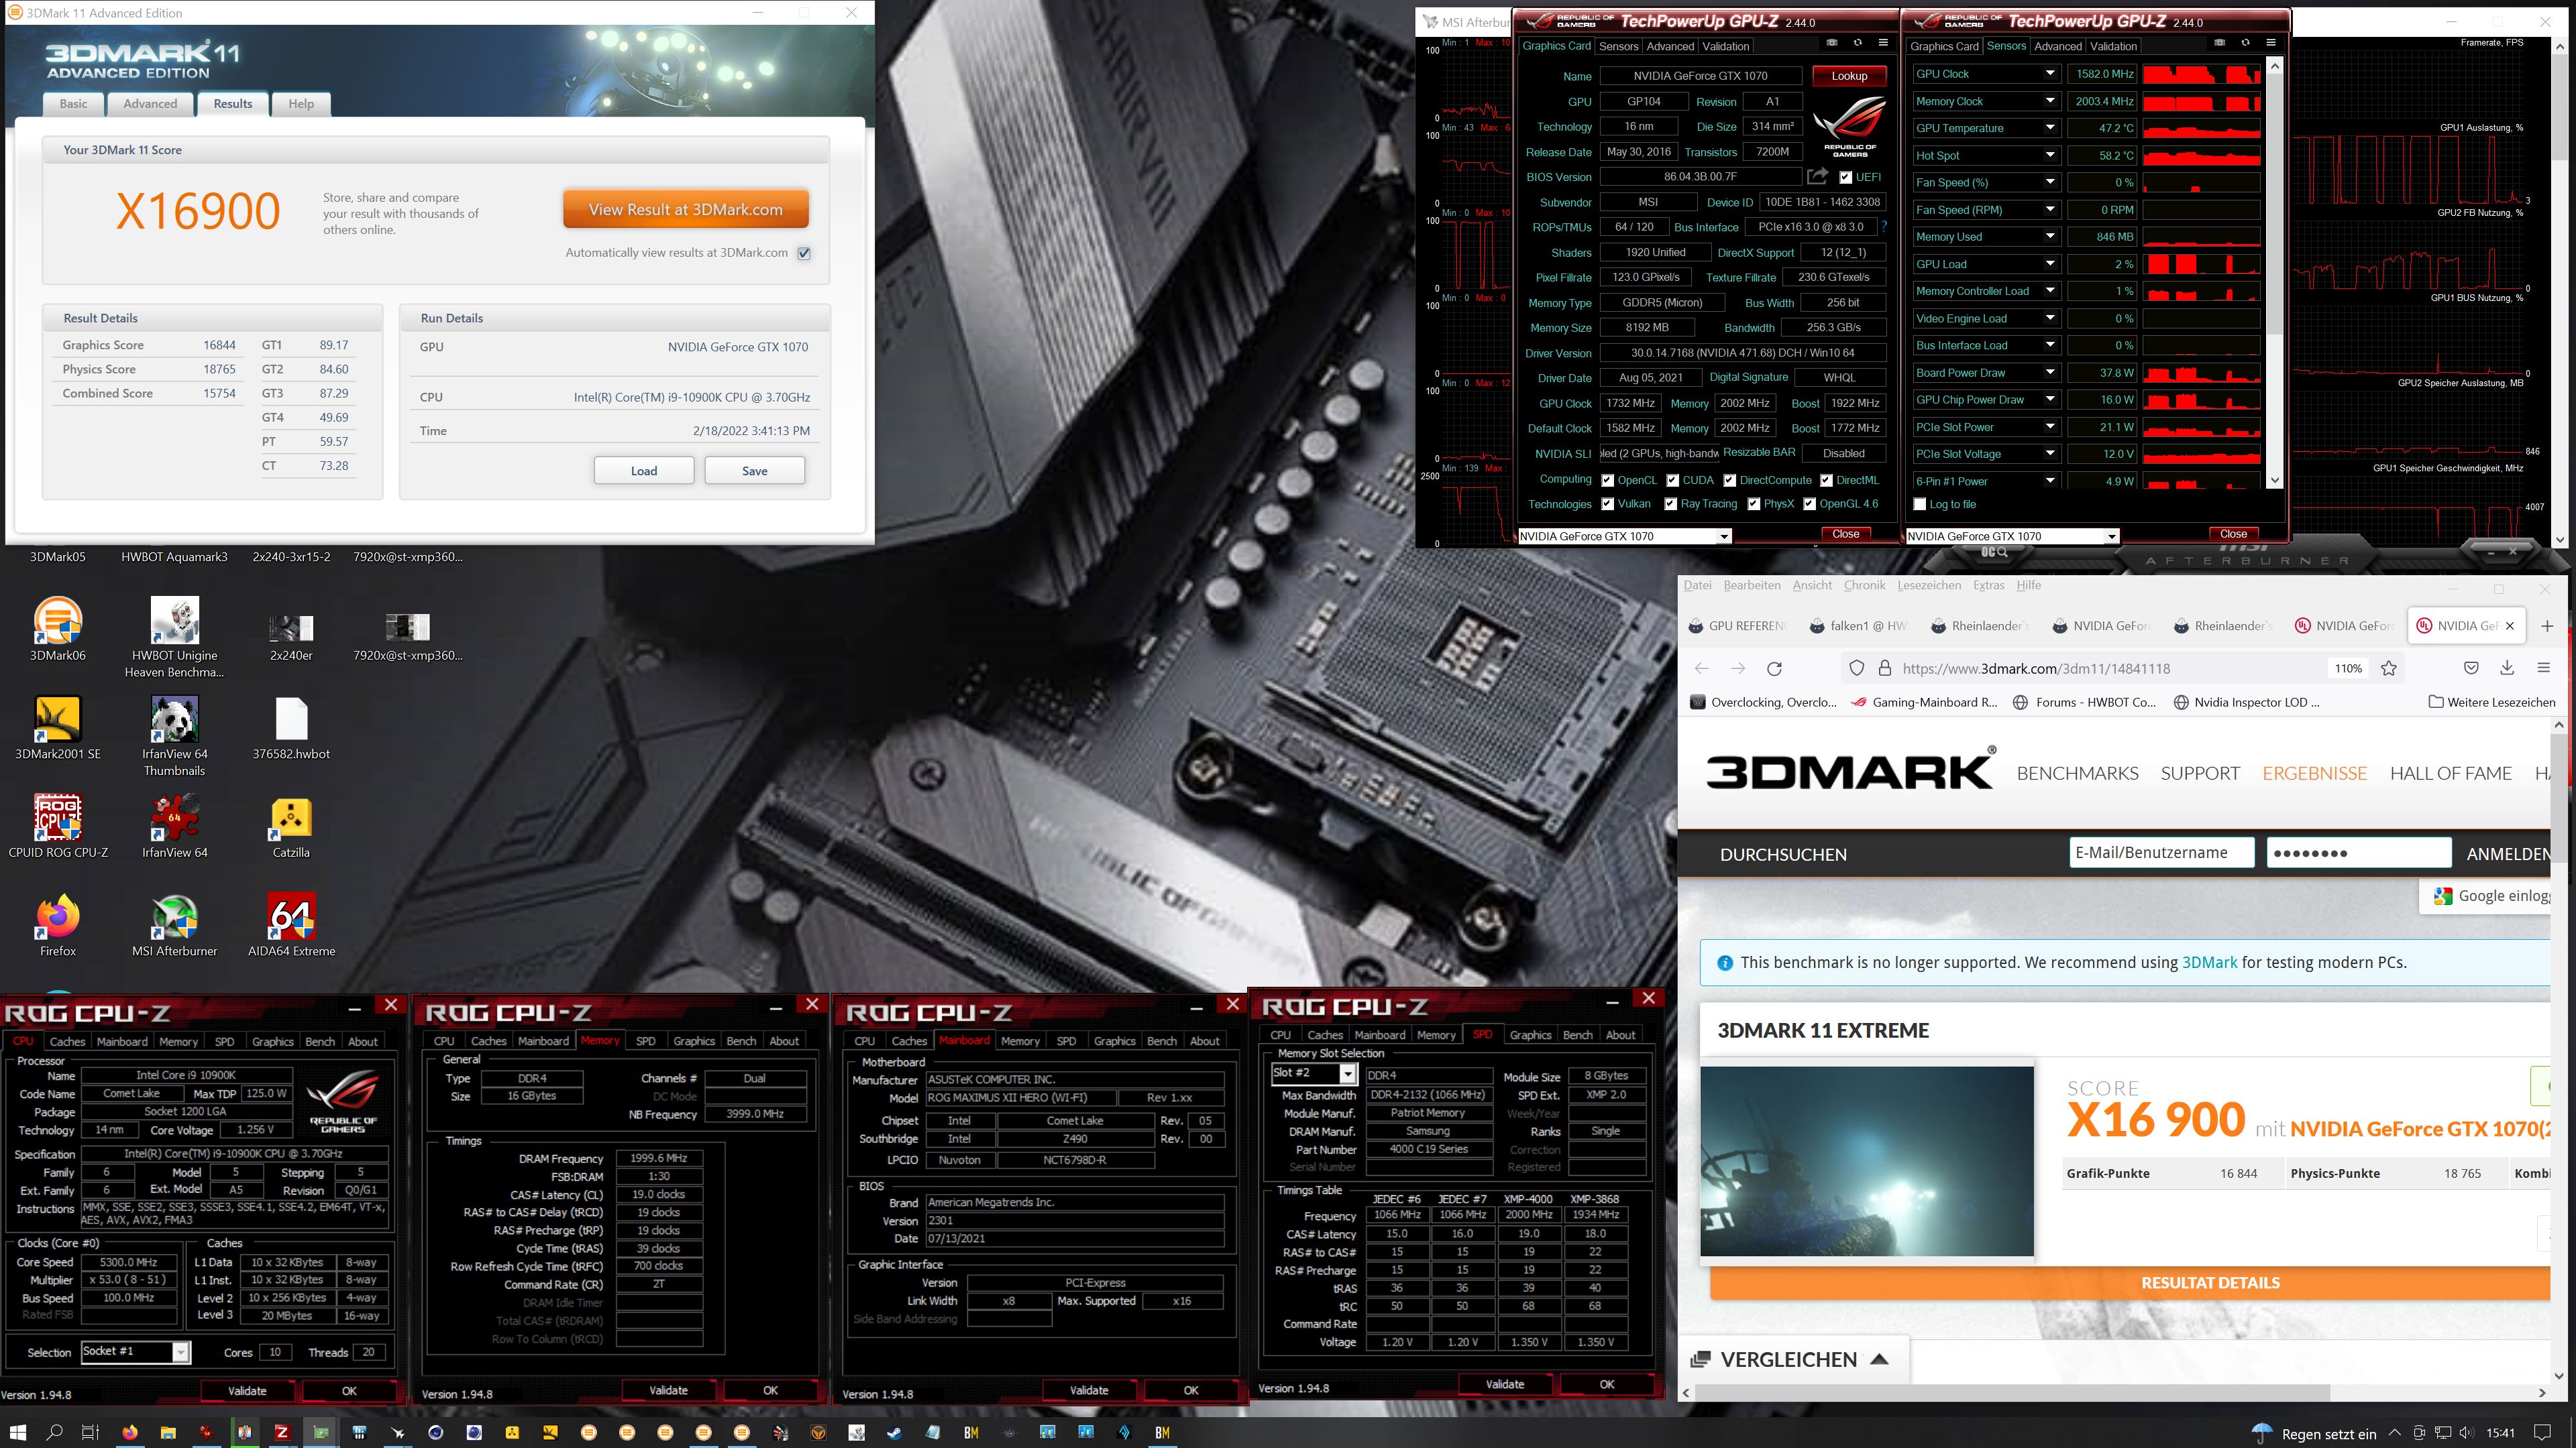Click View Result at 3DMark.com button
Screen dimensions: 2576x1448
click(685, 209)
